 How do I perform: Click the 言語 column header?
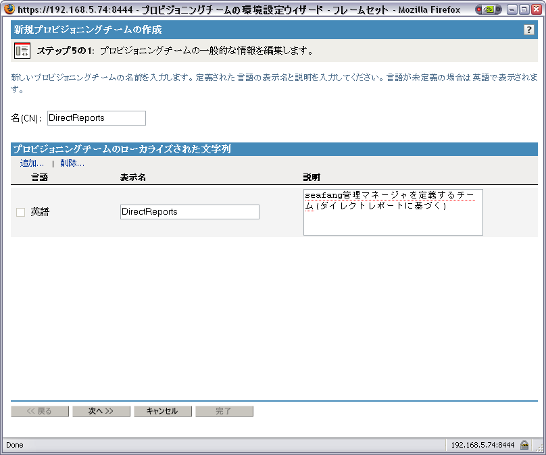pos(40,178)
